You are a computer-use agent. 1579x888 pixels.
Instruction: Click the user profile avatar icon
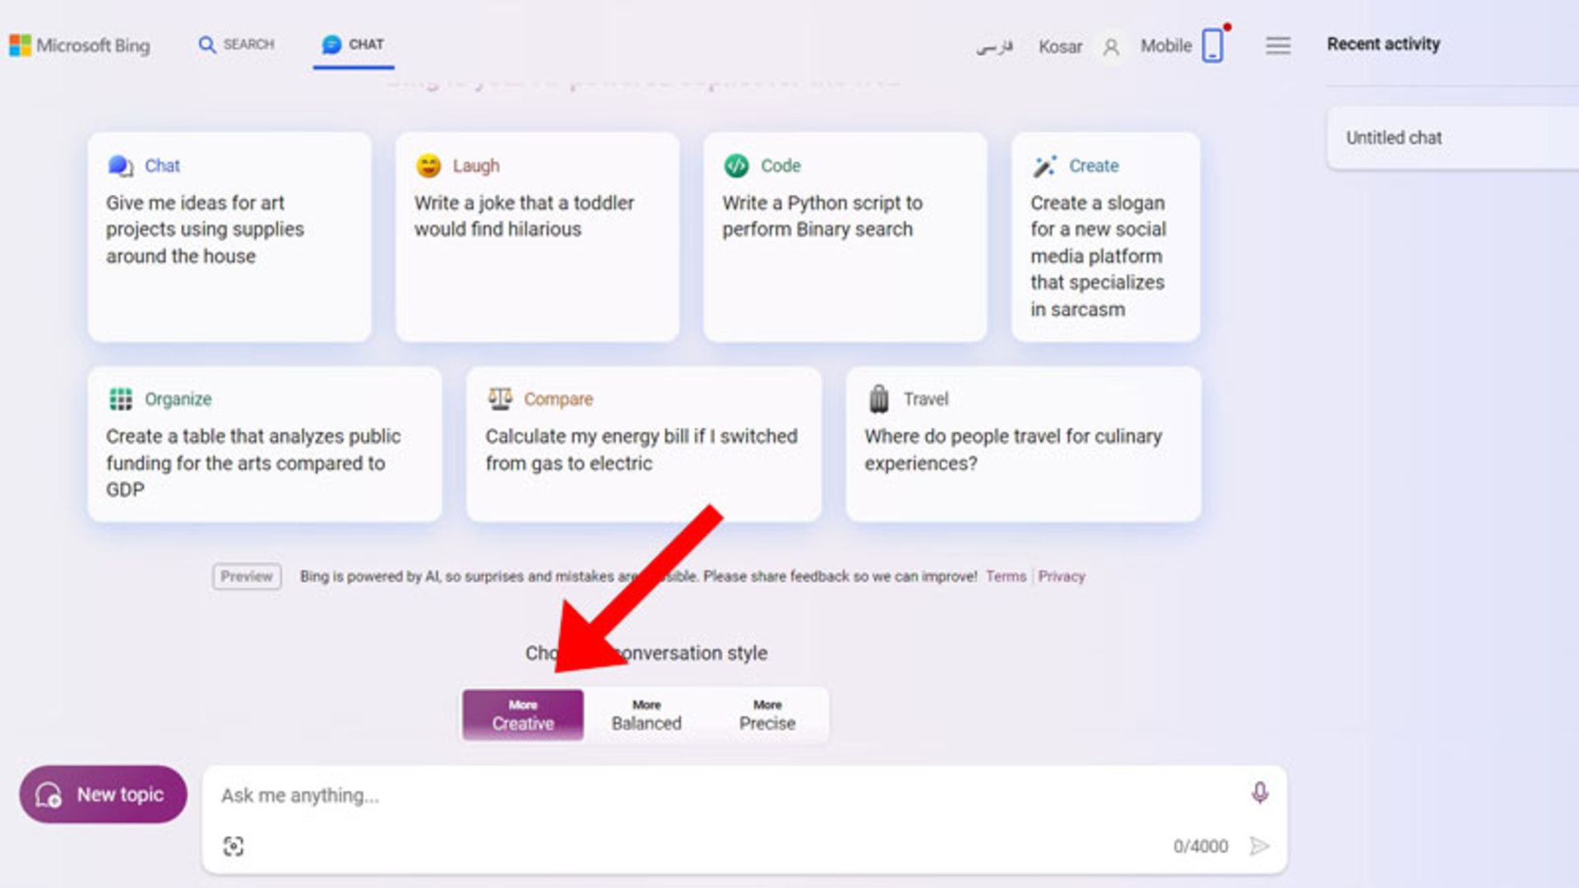1111,47
